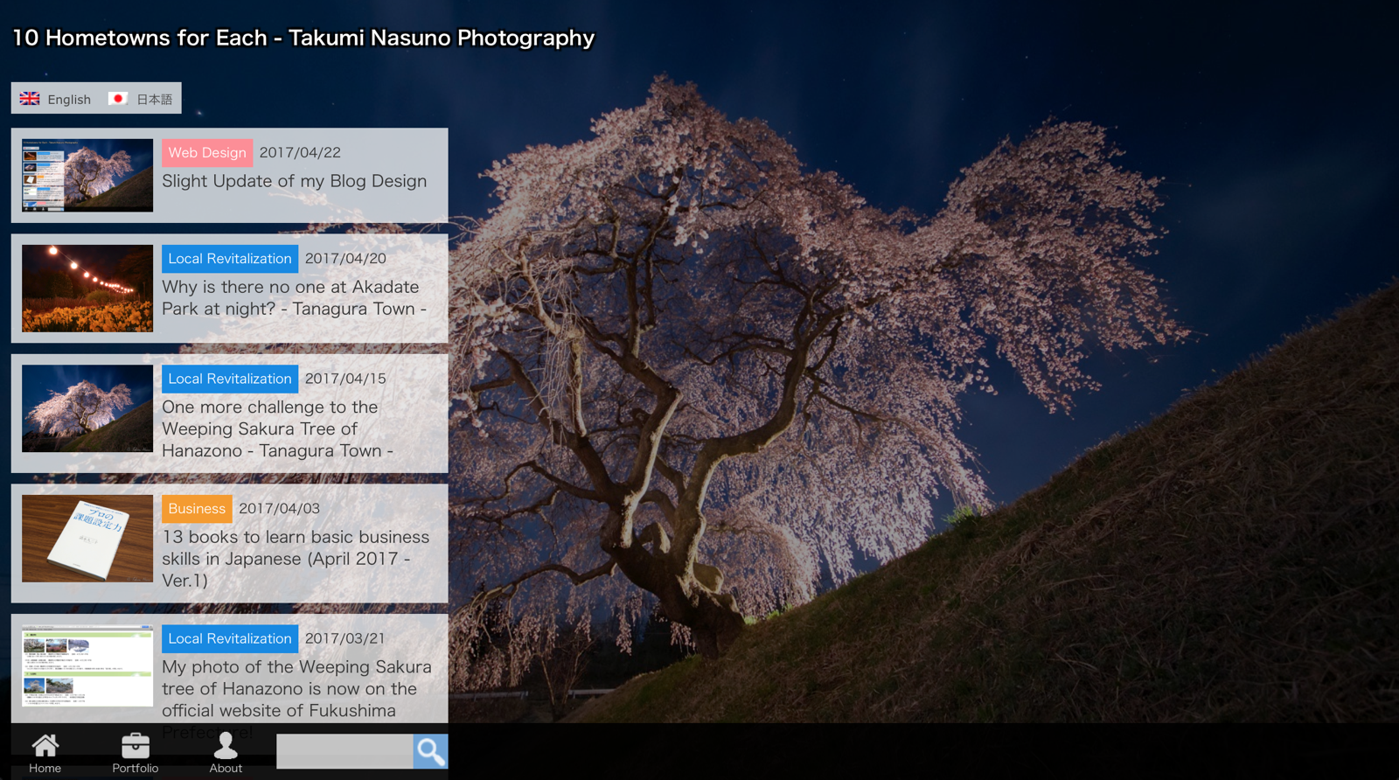Viewport: 1399px width, 780px height.
Task: Click Local Revitalization tag on Akadate Park post
Action: click(229, 259)
